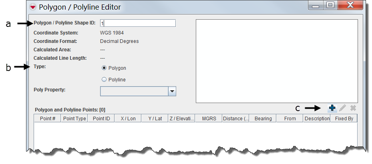
Task: Click inside the Poly Property combo box field
Action: [134, 91]
